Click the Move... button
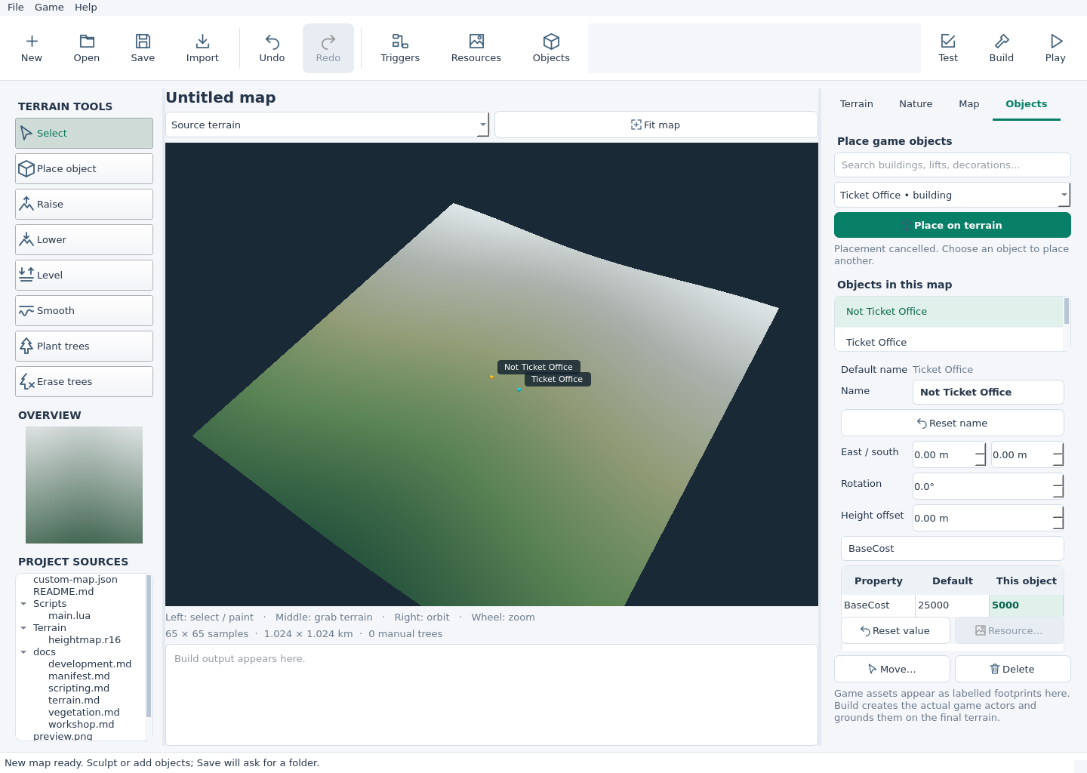Viewport: 1087px width, 773px height. tap(892, 670)
